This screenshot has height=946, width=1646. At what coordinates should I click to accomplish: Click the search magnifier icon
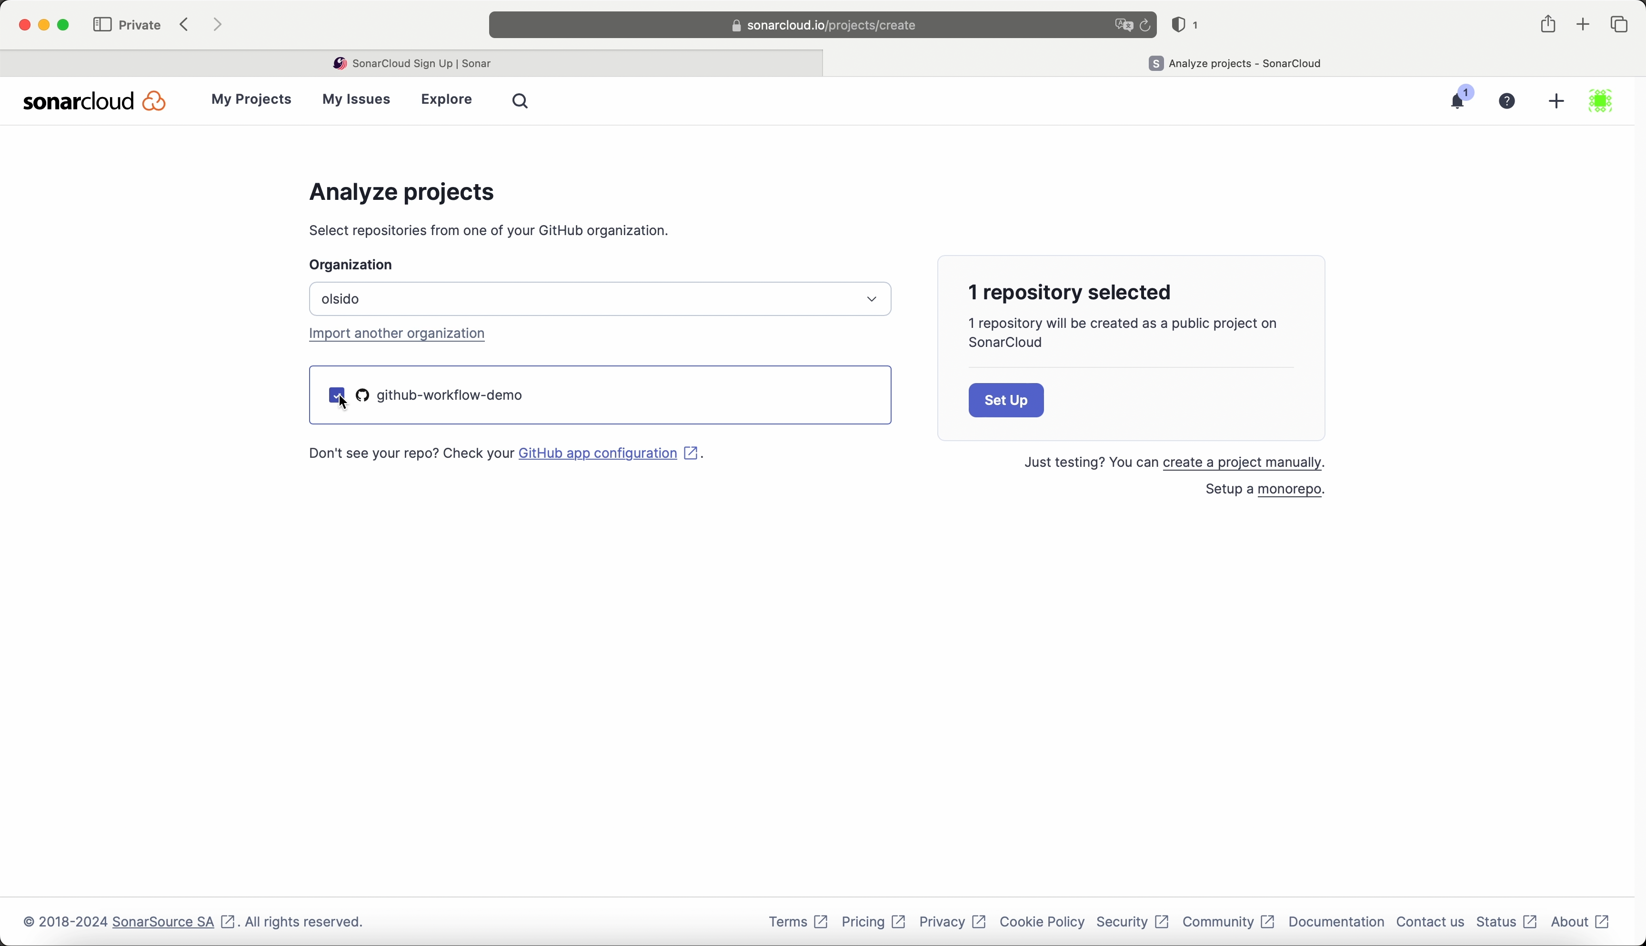click(x=520, y=101)
